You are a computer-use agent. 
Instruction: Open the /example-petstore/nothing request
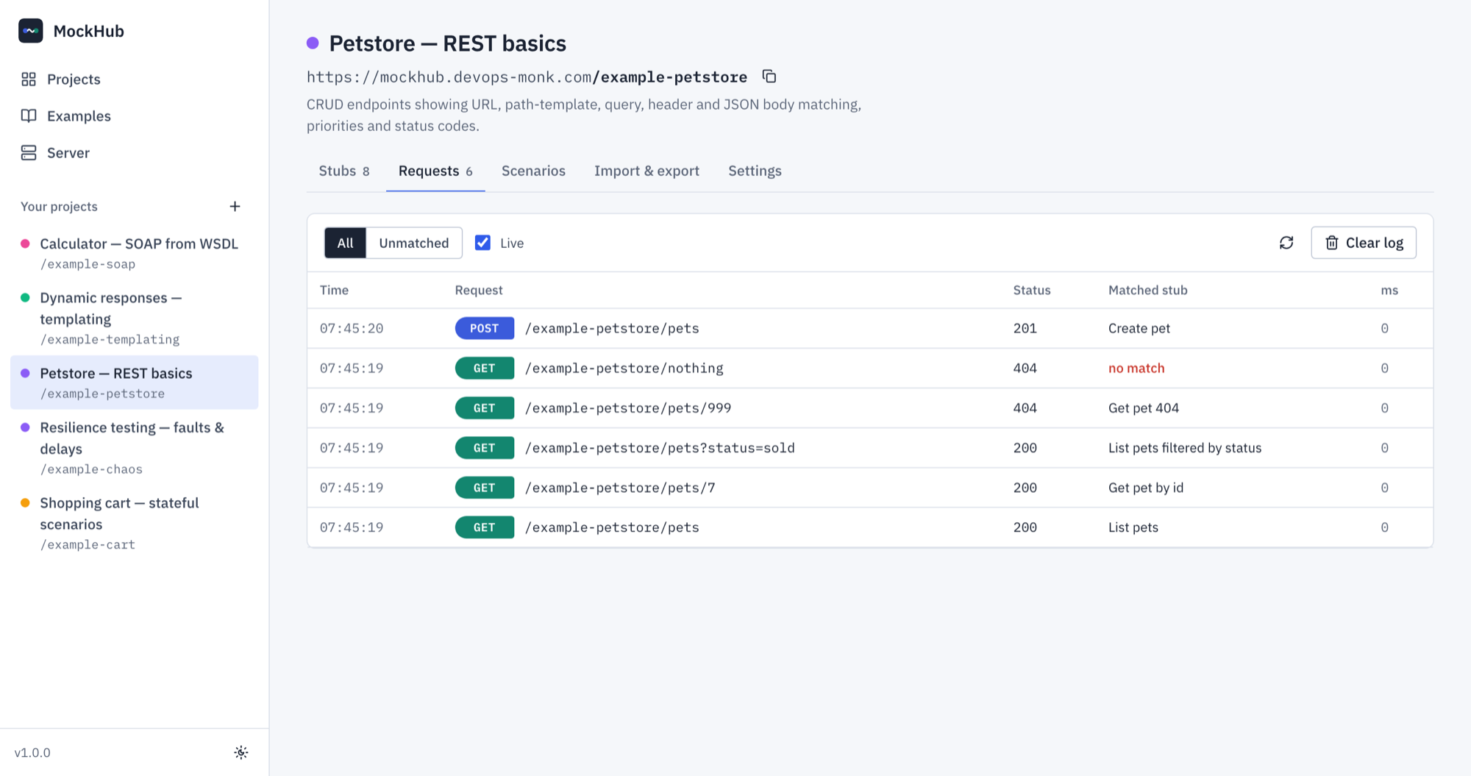[x=870, y=368]
